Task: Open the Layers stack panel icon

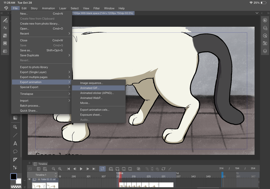Action: pyautogui.click(x=265, y=51)
